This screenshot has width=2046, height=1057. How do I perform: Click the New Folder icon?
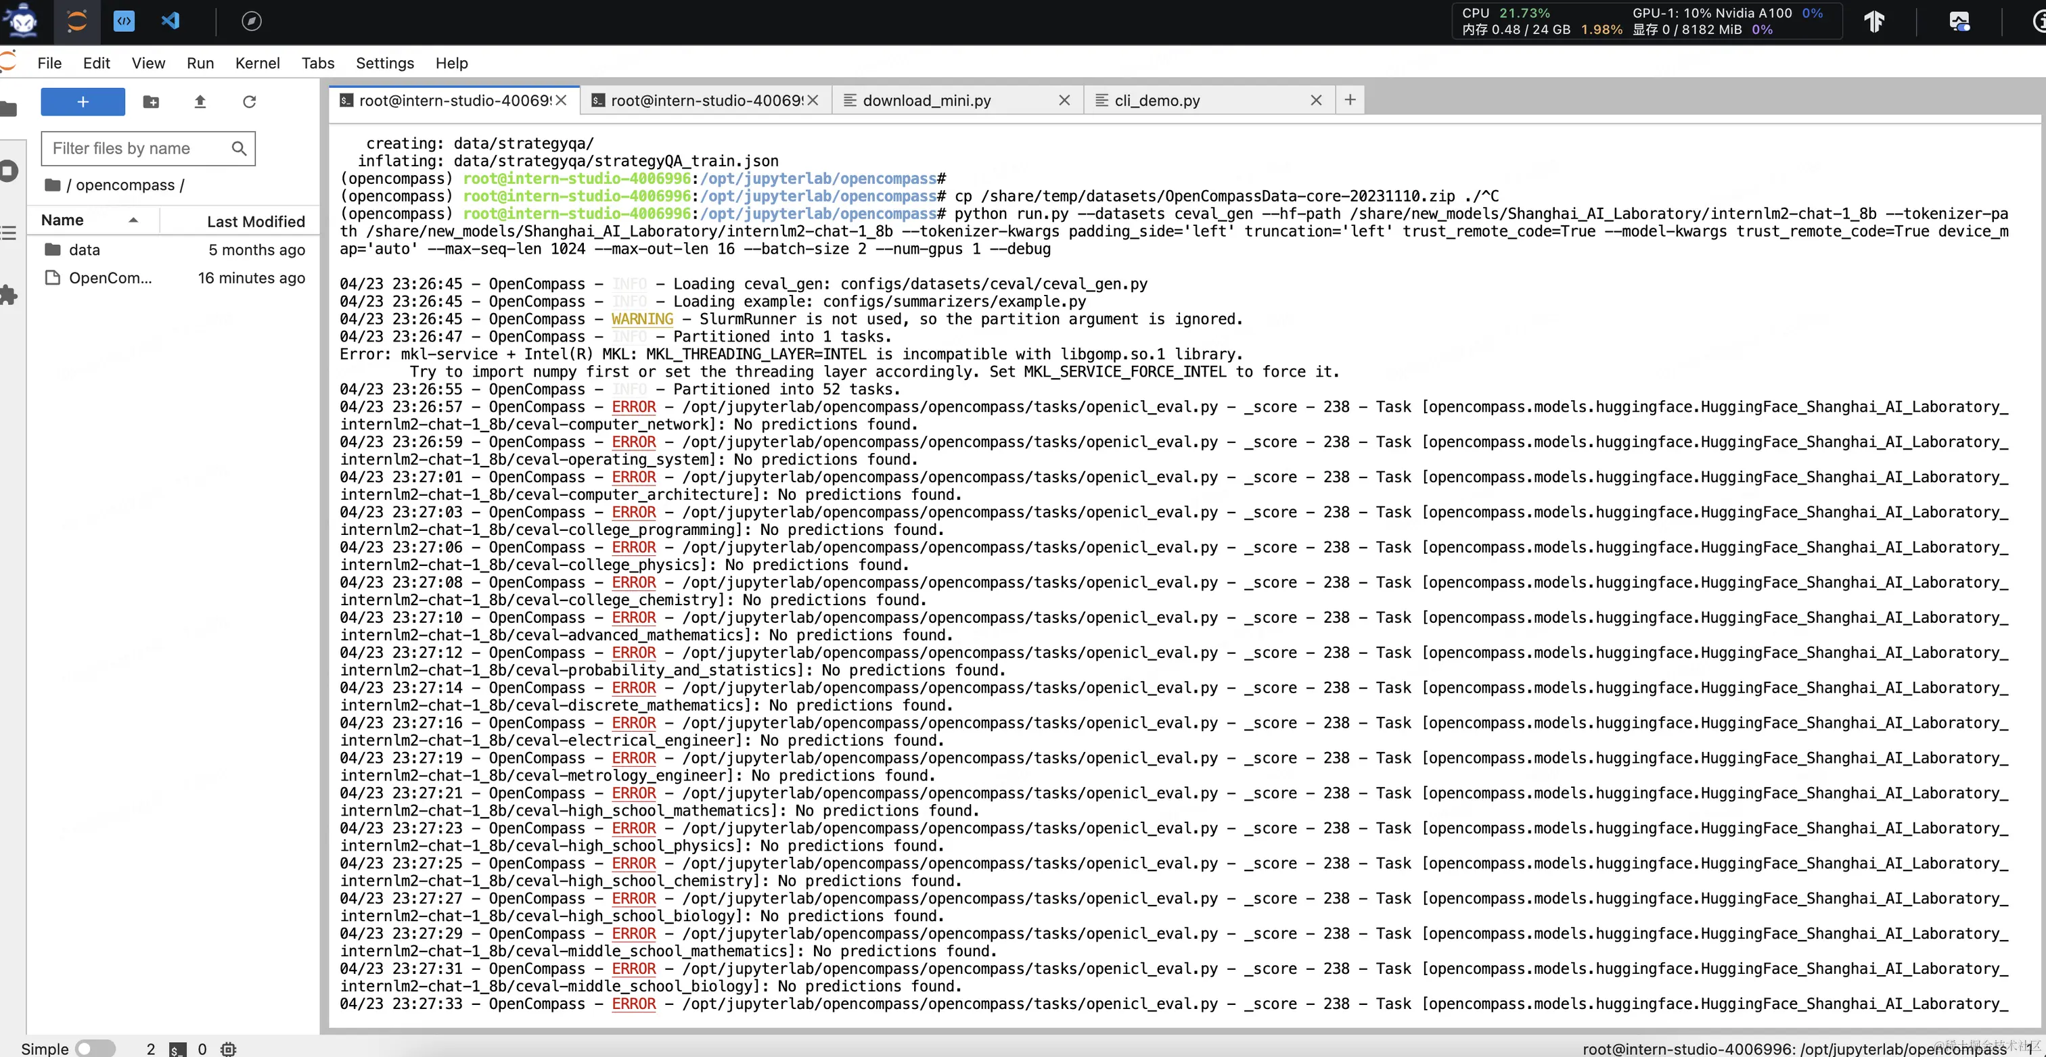pos(151,101)
